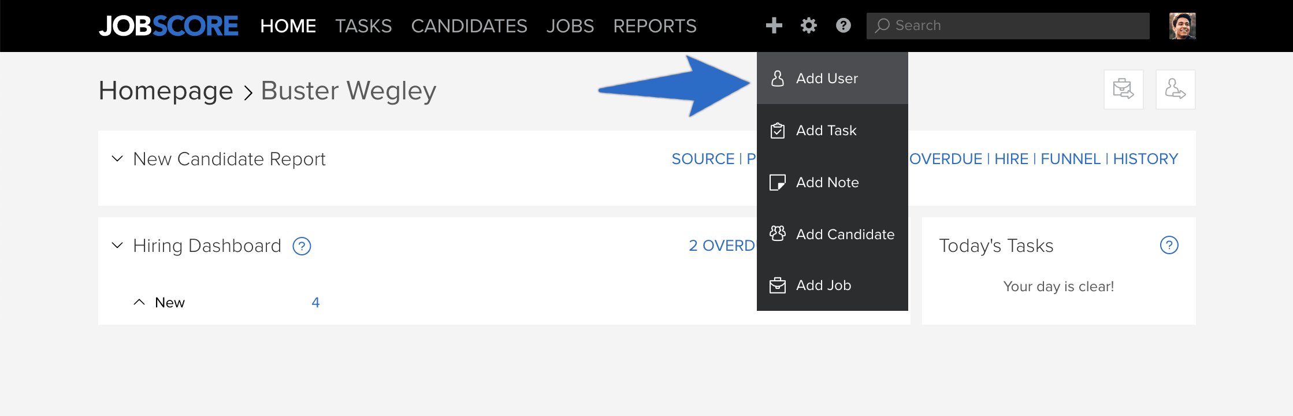This screenshot has height=416, width=1293.
Task: Go to the CANDIDATES tab
Action: click(469, 26)
